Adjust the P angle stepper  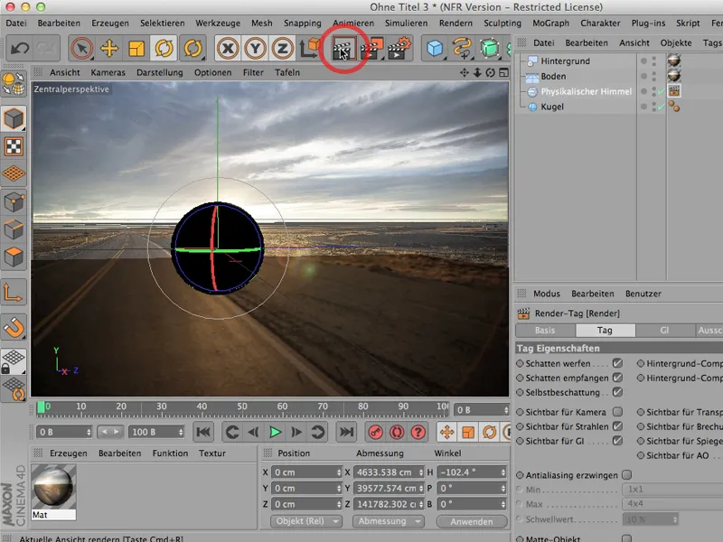(503, 489)
